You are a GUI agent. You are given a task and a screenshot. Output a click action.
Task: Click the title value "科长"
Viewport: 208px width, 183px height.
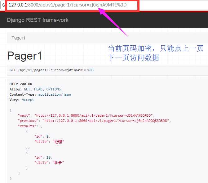coord(58,163)
